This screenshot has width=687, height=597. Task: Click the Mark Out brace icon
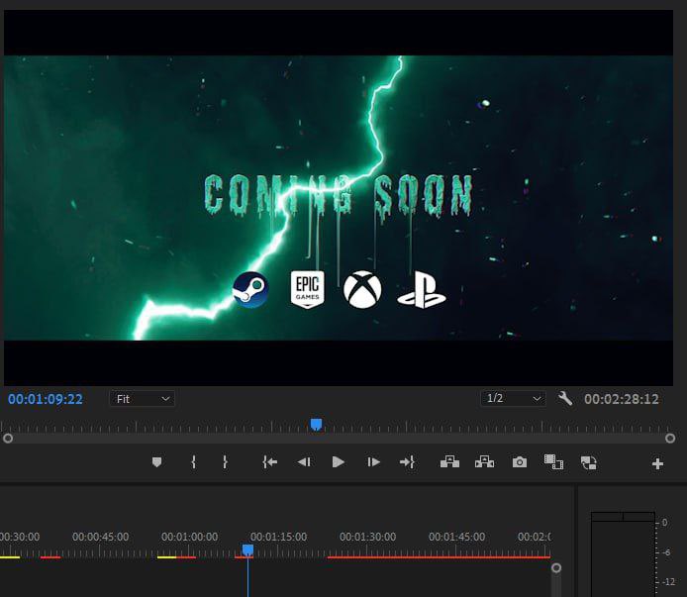(x=225, y=462)
